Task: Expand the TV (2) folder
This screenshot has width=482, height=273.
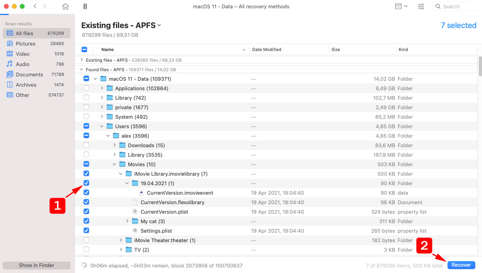Action: [x=121, y=250]
